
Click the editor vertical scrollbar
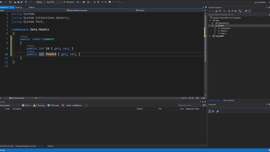click(205, 54)
